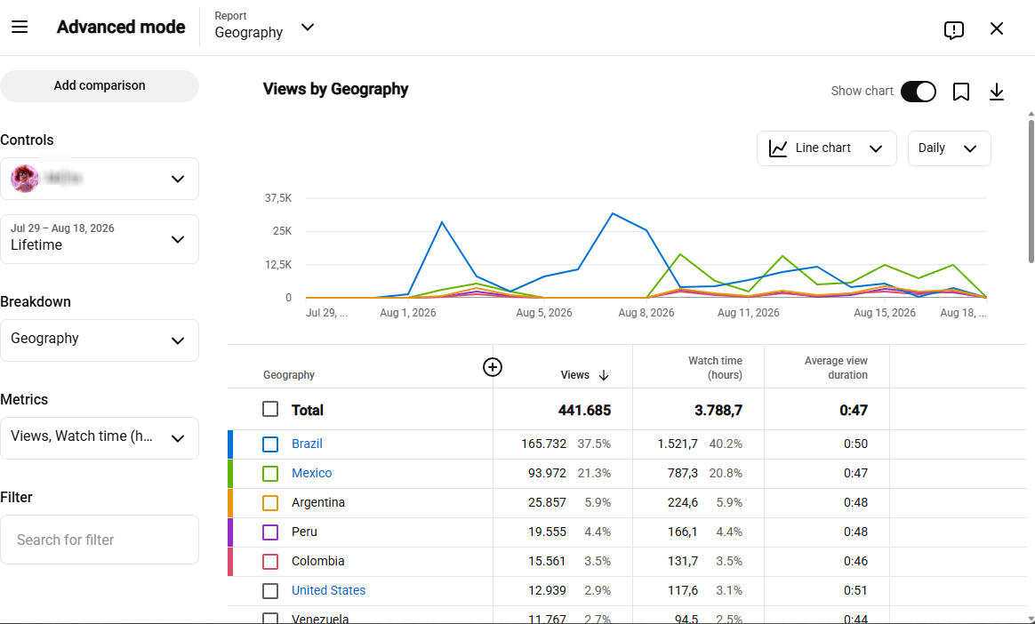Tick the Total row checkbox
The width and height of the screenshot is (1035, 624).
tap(270, 410)
